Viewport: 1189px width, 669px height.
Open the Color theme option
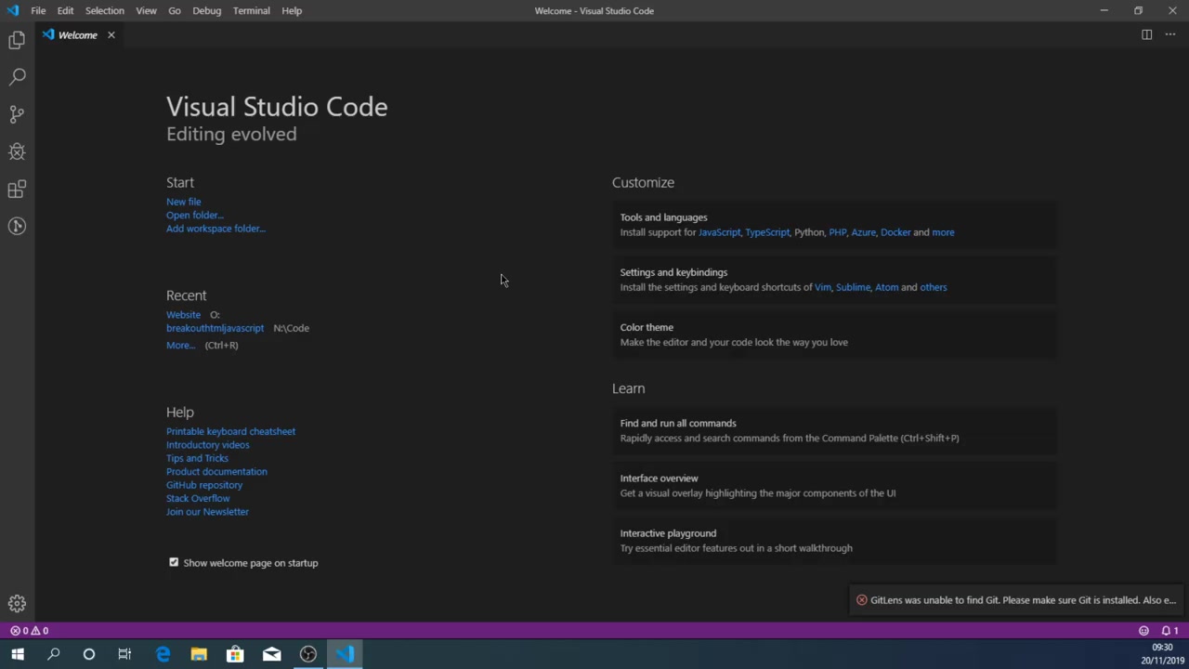pos(833,334)
